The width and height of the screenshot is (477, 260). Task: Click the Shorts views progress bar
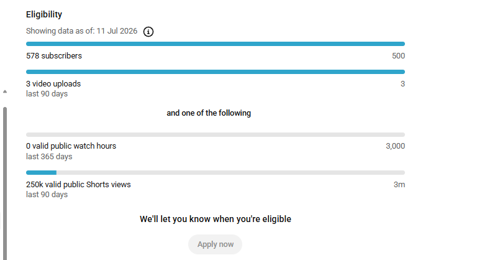(216, 172)
